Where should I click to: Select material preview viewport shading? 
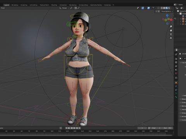pos(167,8)
